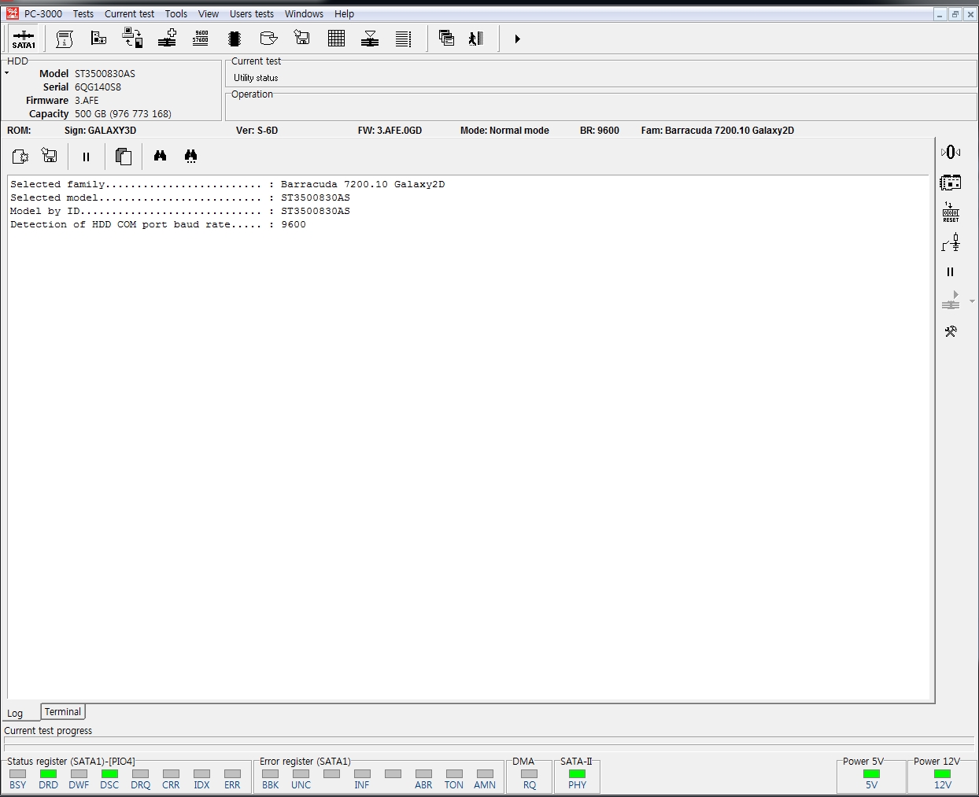Click the log line 'Detection of HDD COM port baud rate'
This screenshot has width=979, height=797.
coord(158,224)
